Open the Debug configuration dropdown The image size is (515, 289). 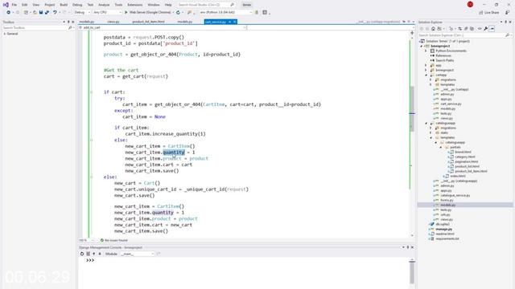pyautogui.click(x=82, y=13)
